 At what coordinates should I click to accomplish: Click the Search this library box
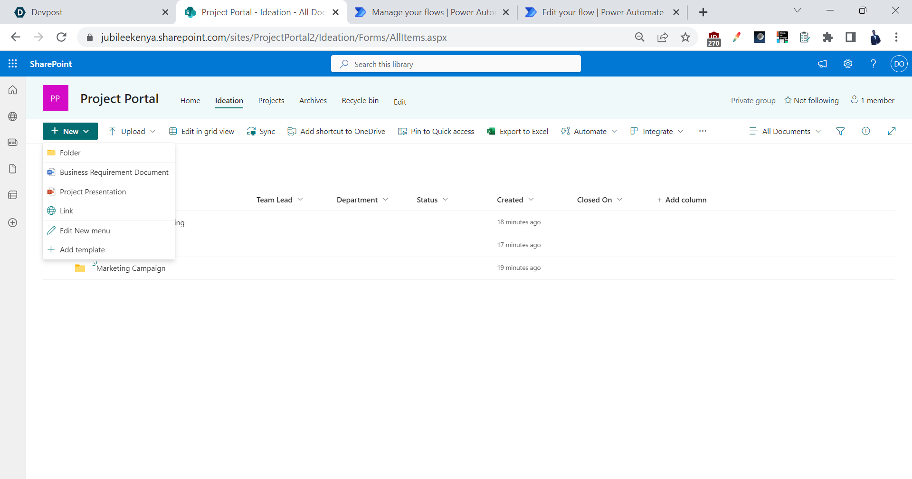pyautogui.click(x=456, y=64)
